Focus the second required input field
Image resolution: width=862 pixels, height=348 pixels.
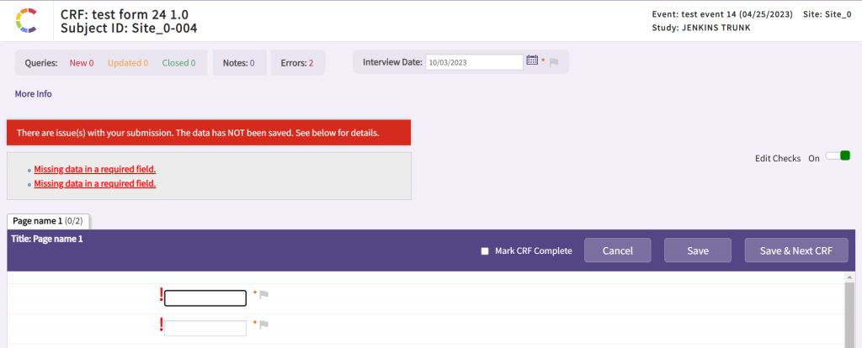(x=205, y=328)
